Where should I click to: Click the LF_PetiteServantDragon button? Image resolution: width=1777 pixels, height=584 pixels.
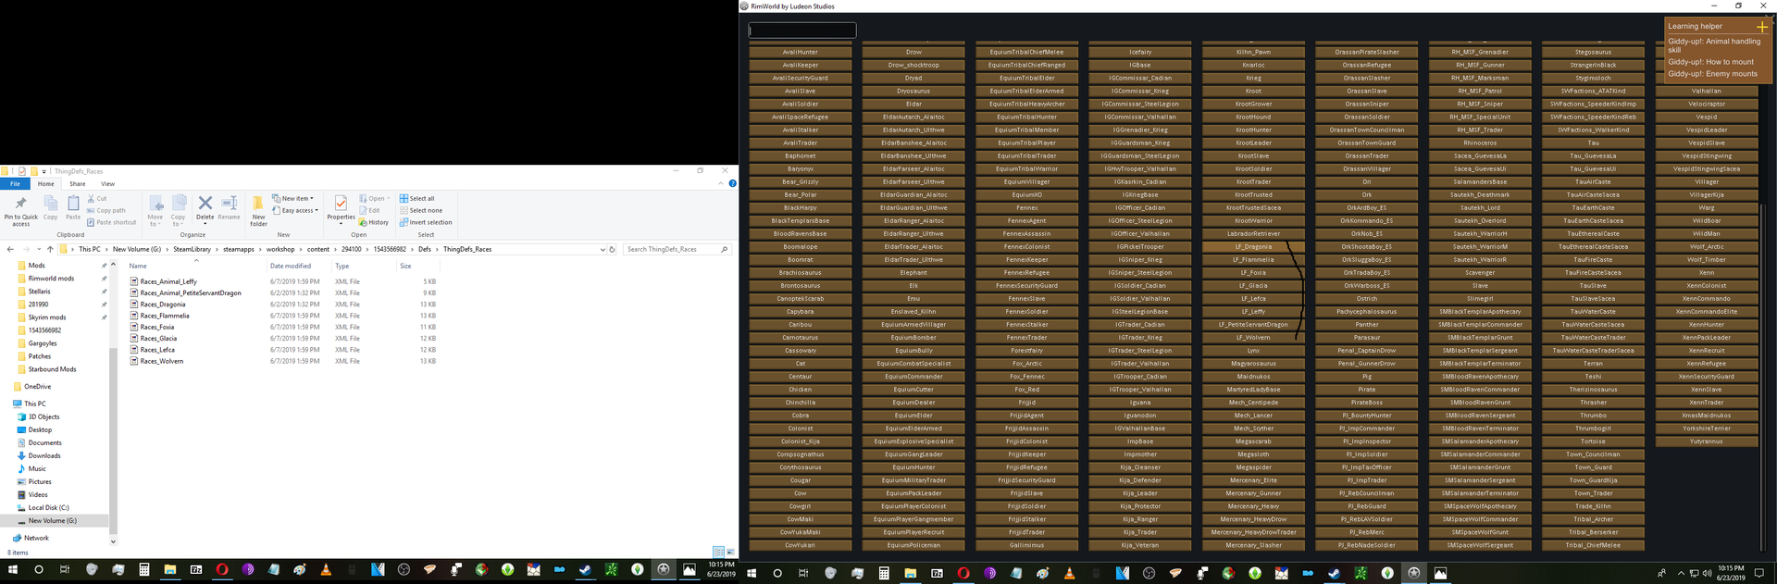click(1253, 325)
